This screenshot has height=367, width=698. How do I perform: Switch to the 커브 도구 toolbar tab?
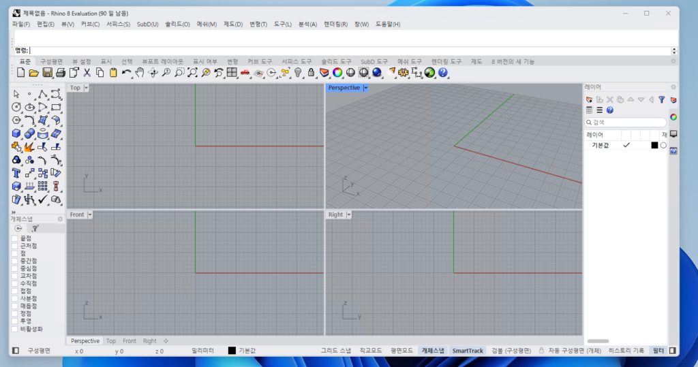coord(261,61)
